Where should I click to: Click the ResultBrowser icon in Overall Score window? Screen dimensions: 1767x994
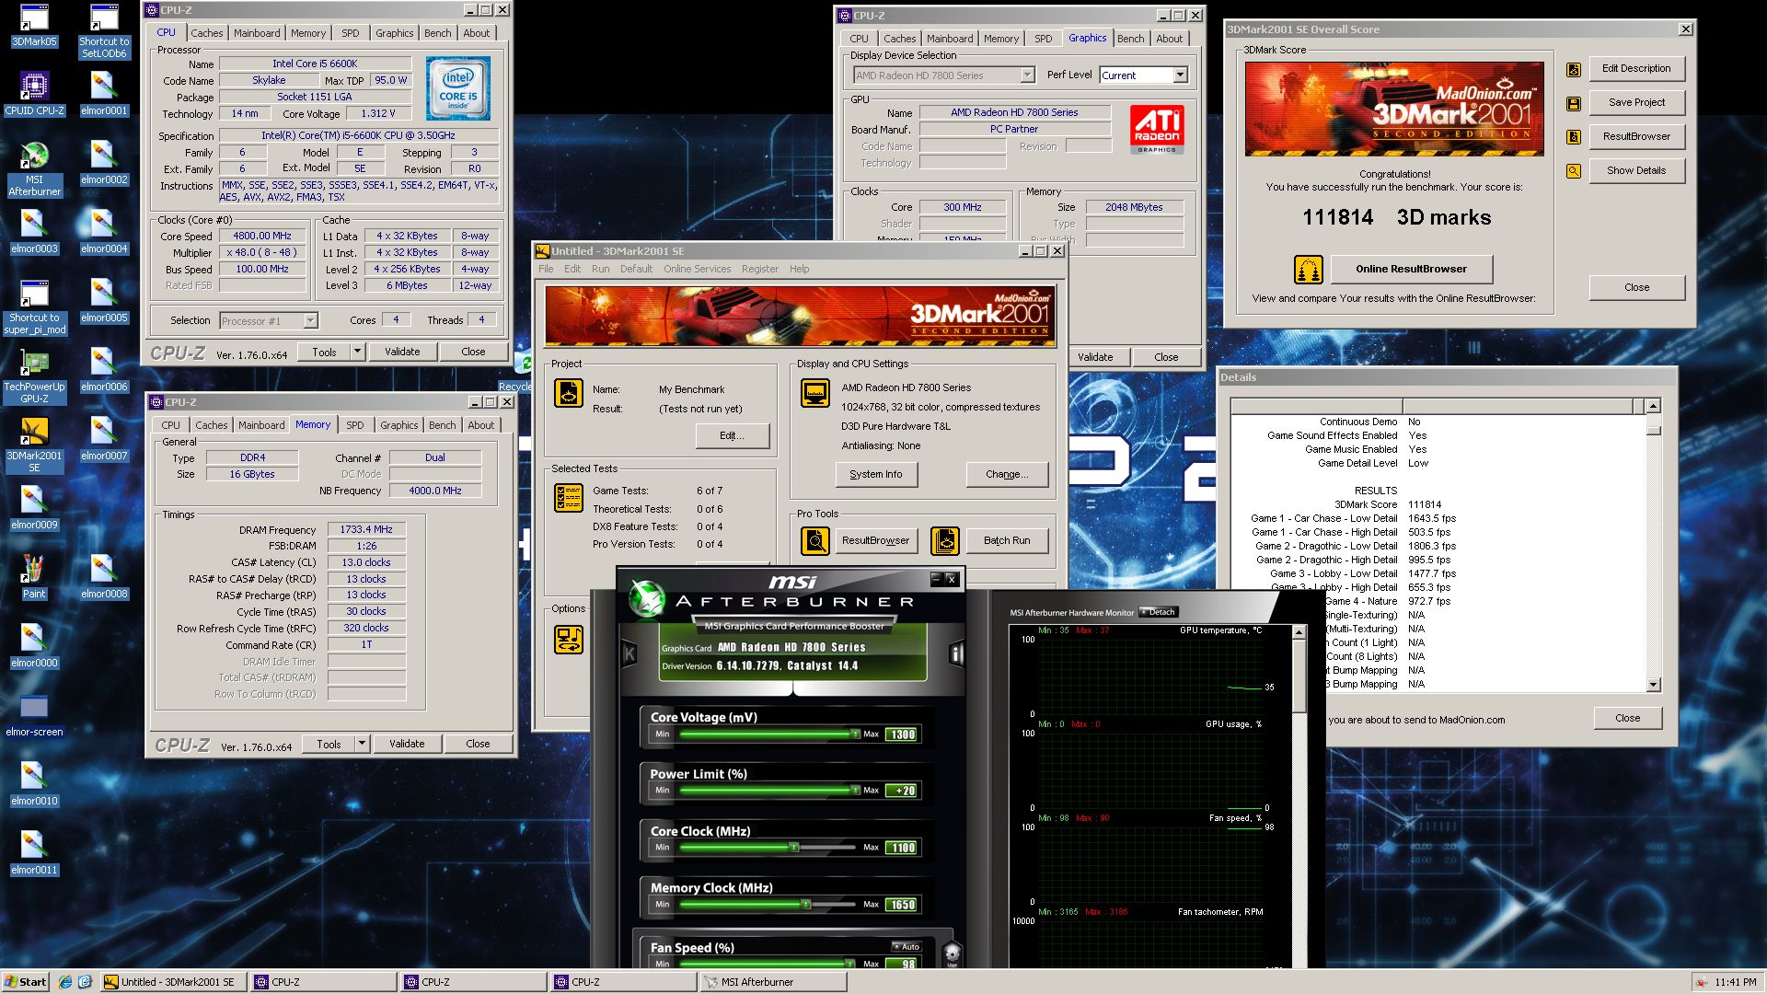point(1574,137)
